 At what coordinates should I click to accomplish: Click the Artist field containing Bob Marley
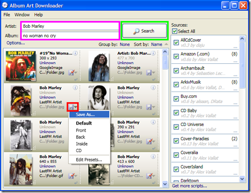70,26
